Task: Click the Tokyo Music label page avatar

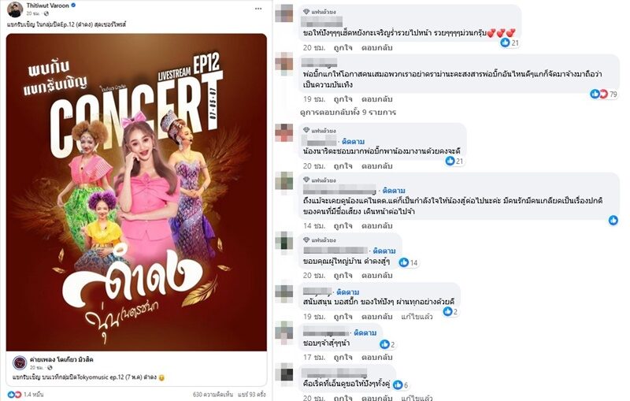Action: click(x=20, y=363)
